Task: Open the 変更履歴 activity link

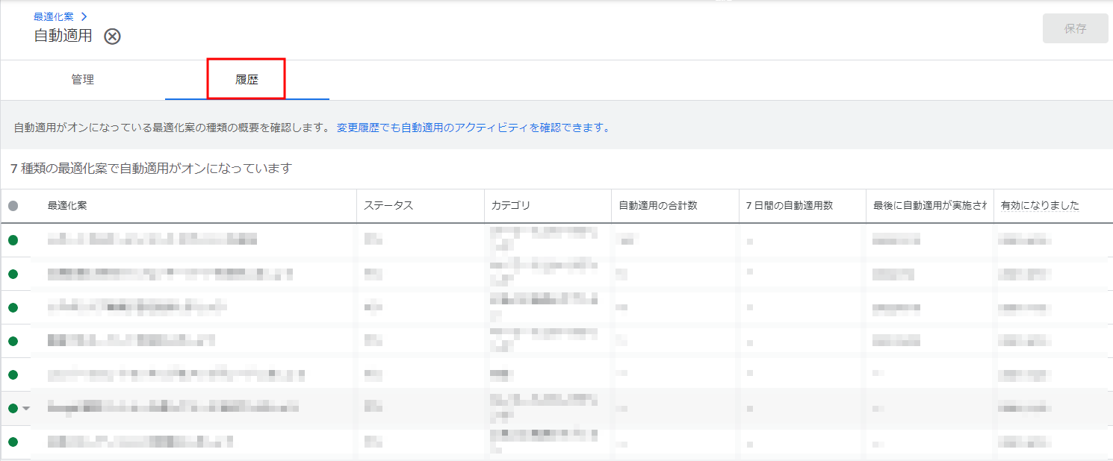Action: (x=473, y=128)
